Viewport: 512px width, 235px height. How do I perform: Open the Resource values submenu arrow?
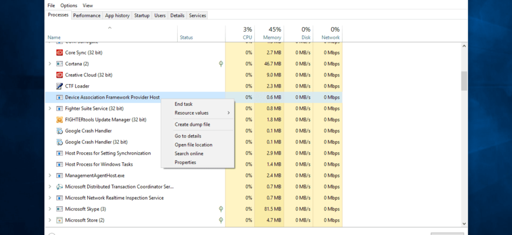click(x=228, y=113)
